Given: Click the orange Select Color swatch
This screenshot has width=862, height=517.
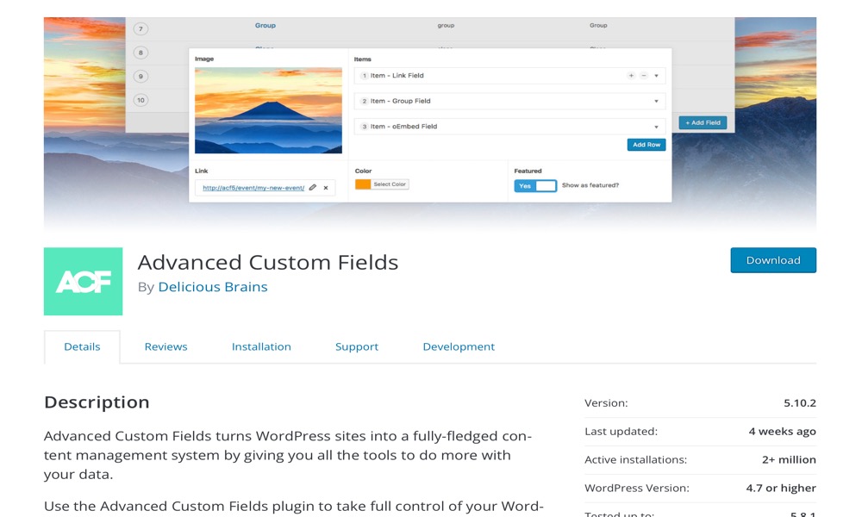Looking at the screenshot, I should click(x=363, y=184).
